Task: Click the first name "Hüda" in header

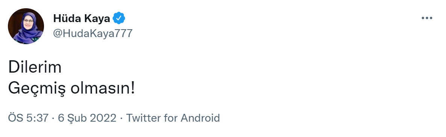Action: click(67, 19)
